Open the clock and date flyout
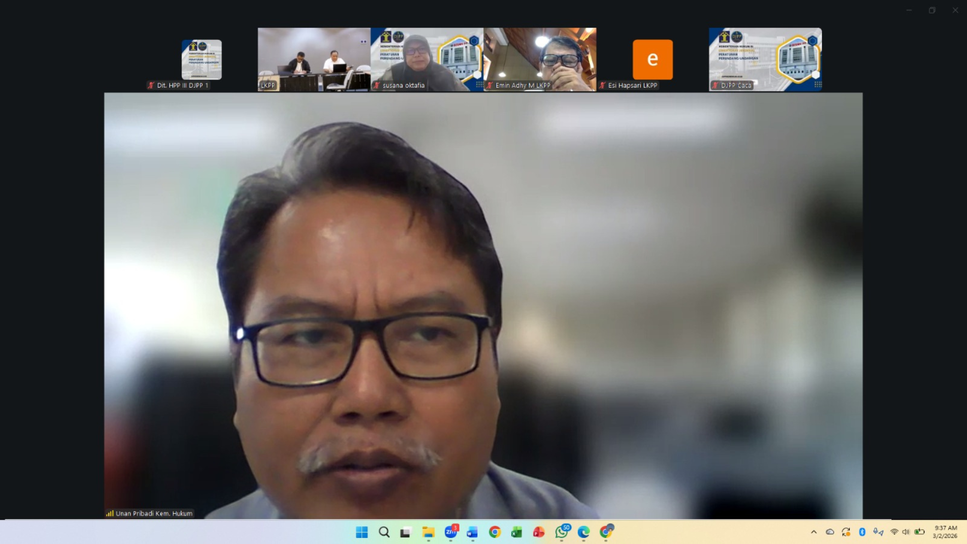 (945, 532)
